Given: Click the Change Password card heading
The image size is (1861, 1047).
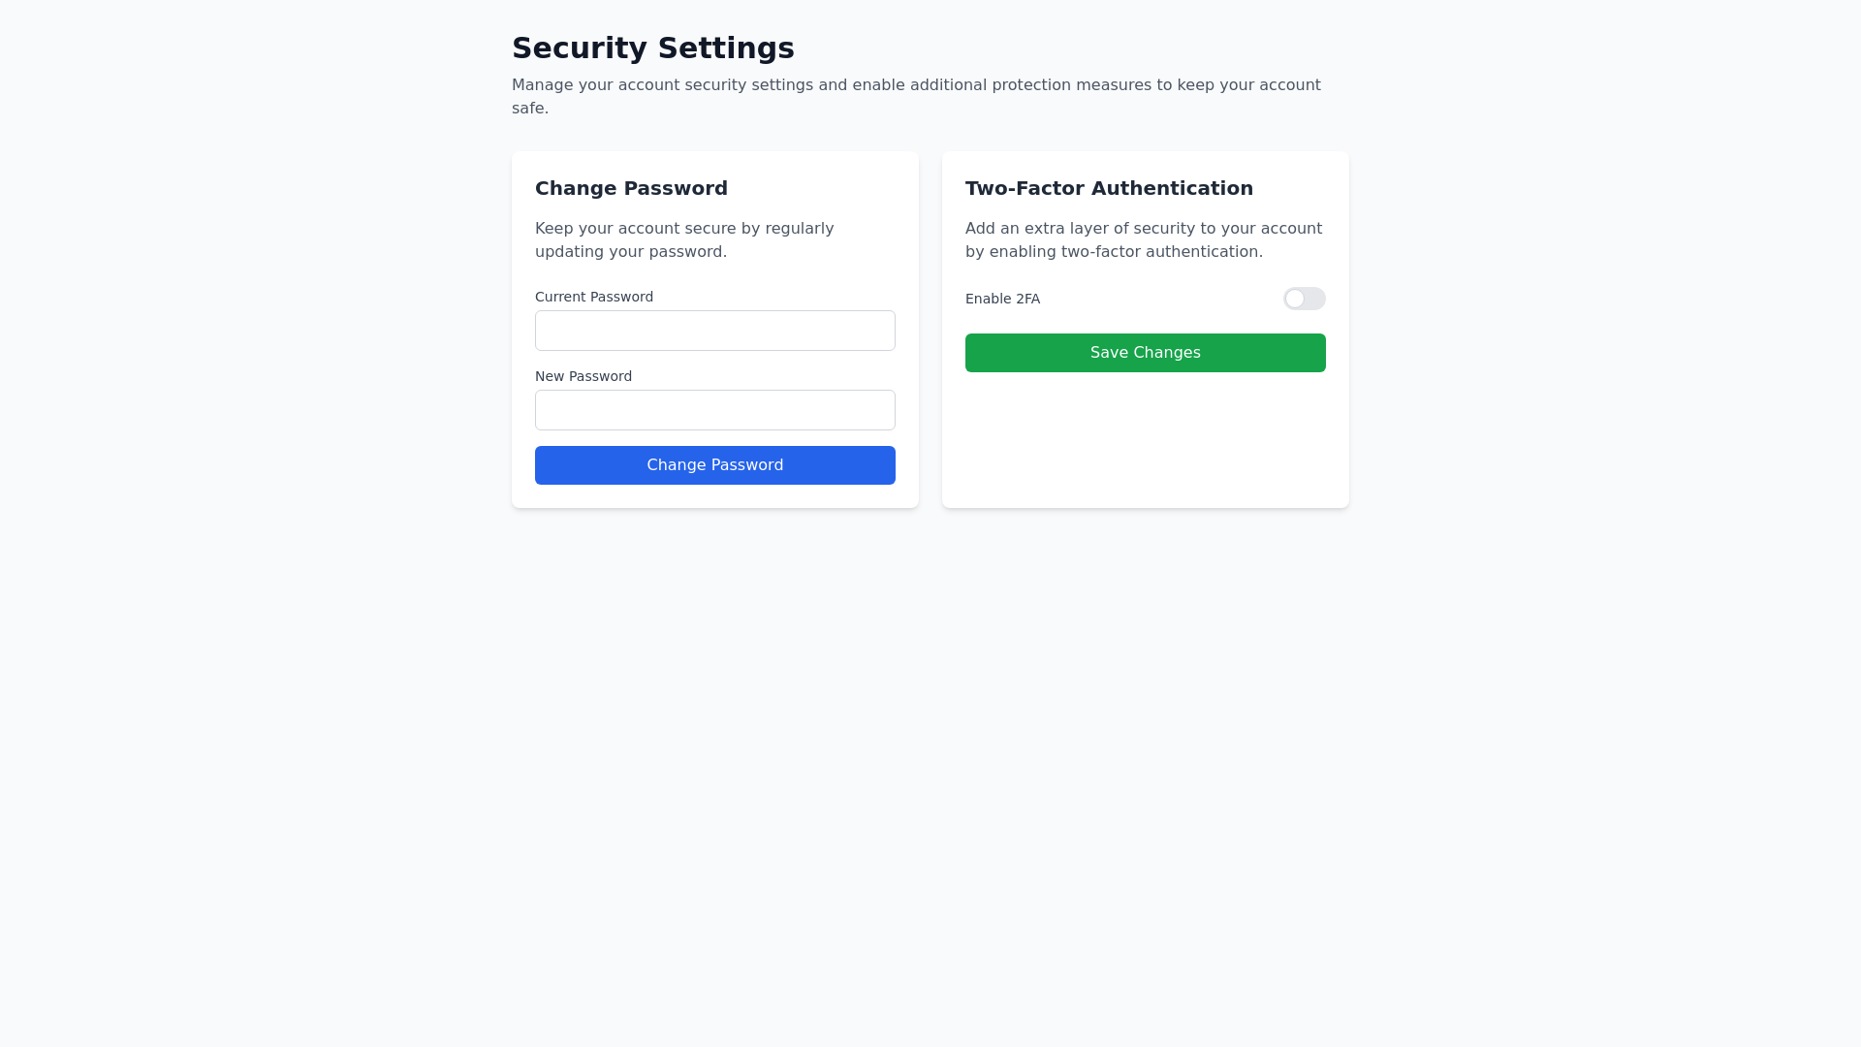Looking at the screenshot, I should [x=631, y=188].
